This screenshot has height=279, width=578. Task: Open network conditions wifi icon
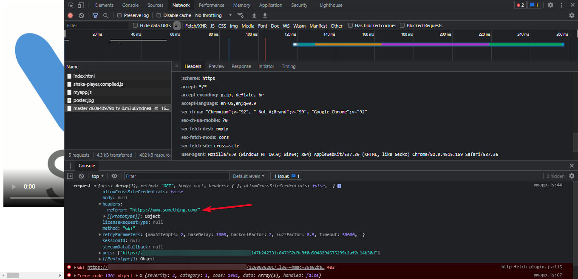click(x=241, y=15)
